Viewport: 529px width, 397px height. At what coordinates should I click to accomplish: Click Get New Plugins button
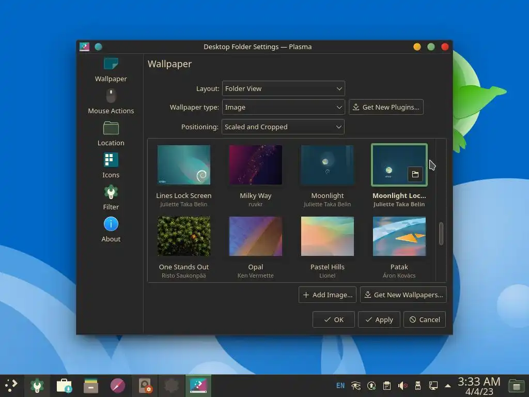coord(386,107)
